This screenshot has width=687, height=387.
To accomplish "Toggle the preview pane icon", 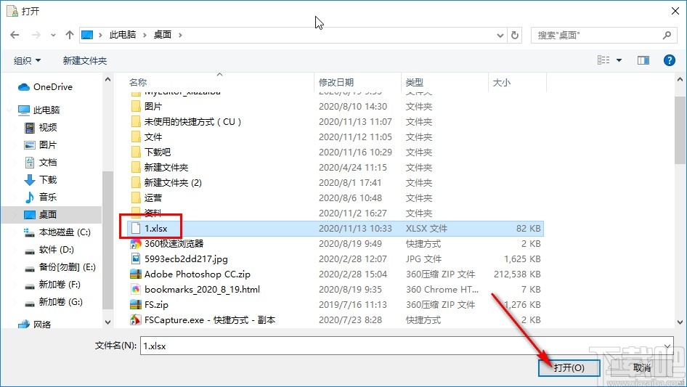I will pyautogui.click(x=643, y=60).
